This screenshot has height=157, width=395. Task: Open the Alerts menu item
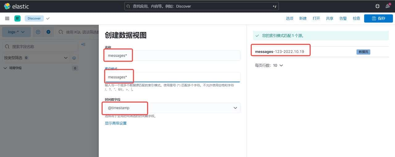[x=343, y=18]
